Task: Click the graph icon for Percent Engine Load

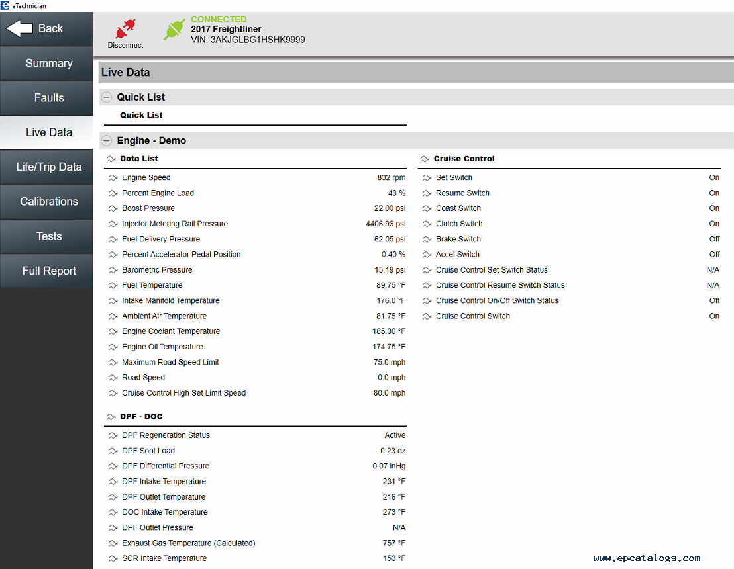Action: [x=113, y=193]
